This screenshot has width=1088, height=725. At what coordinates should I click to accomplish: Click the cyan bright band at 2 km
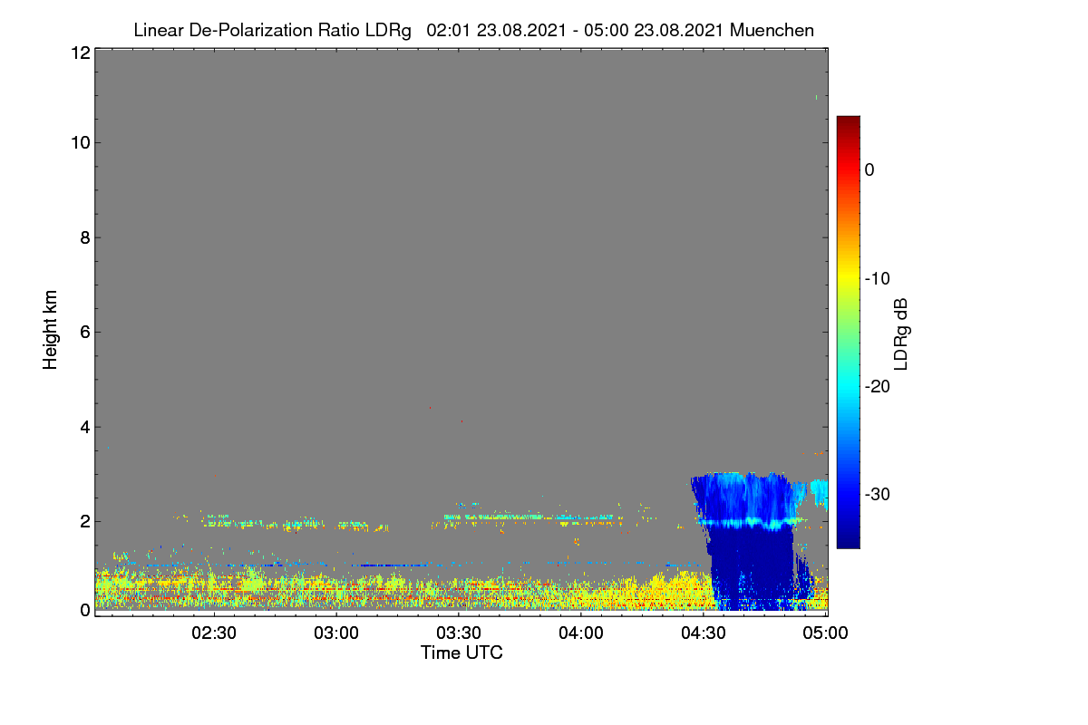tap(751, 522)
